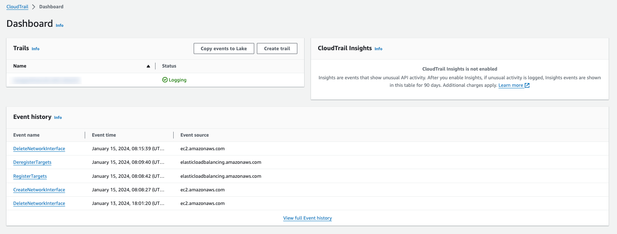Open Info link next to Trails heading
The image size is (617, 234).
point(36,49)
